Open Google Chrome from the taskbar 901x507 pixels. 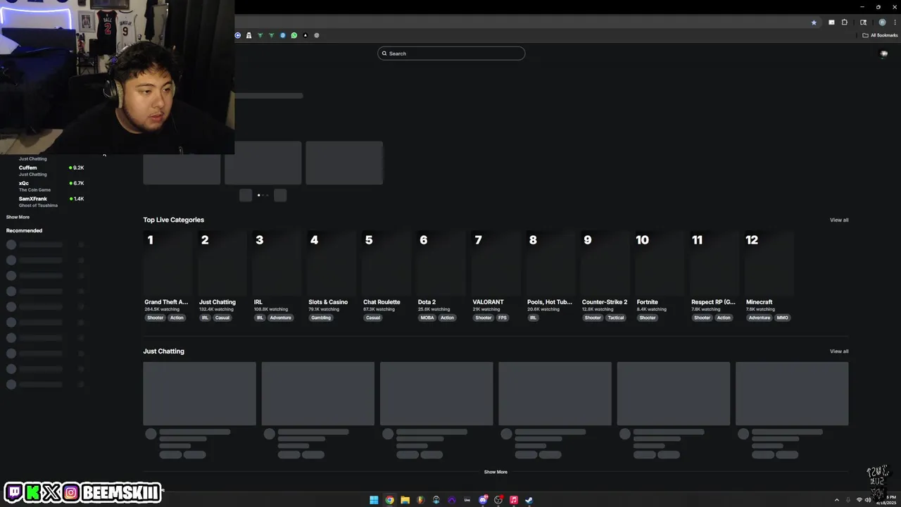[x=389, y=500]
